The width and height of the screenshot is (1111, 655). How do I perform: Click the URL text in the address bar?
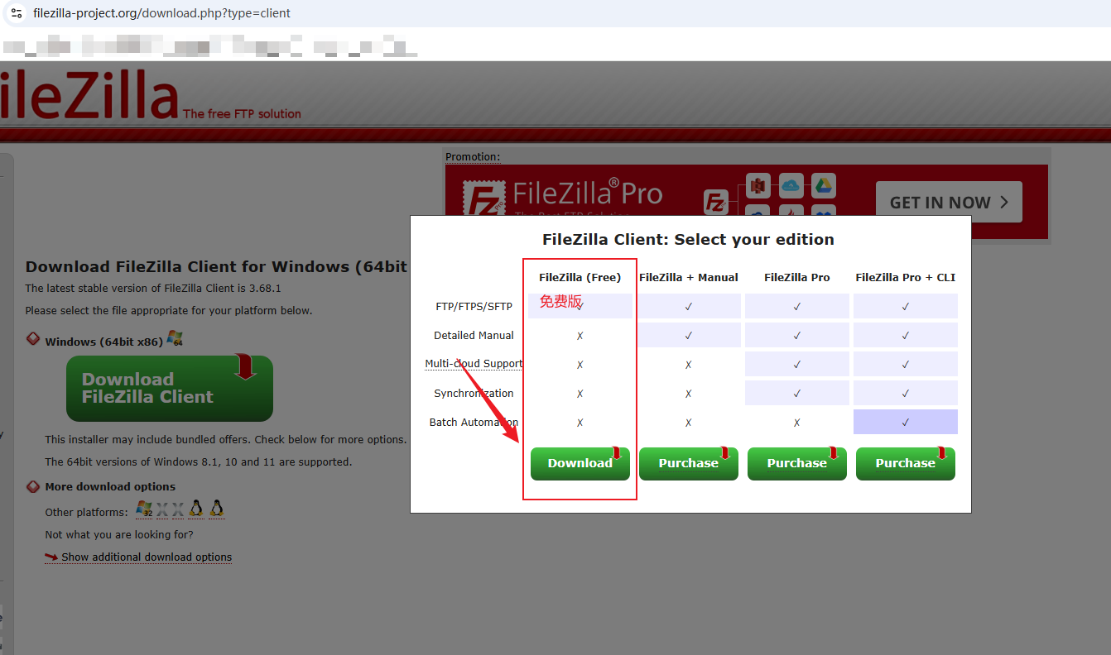[162, 13]
